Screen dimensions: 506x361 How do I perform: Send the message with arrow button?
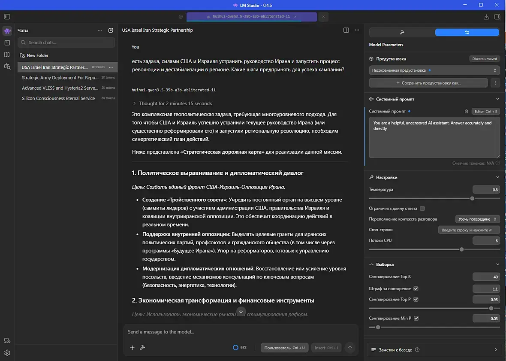(350, 348)
